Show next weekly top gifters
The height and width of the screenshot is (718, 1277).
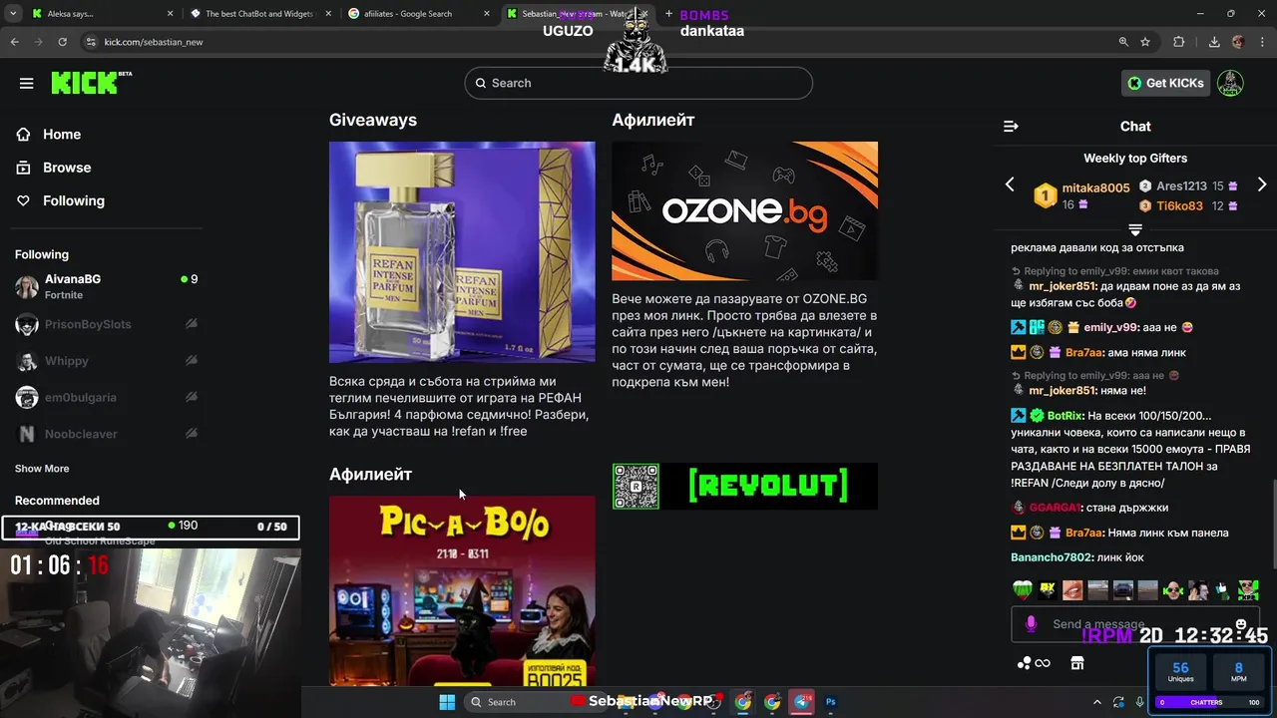pyautogui.click(x=1262, y=184)
